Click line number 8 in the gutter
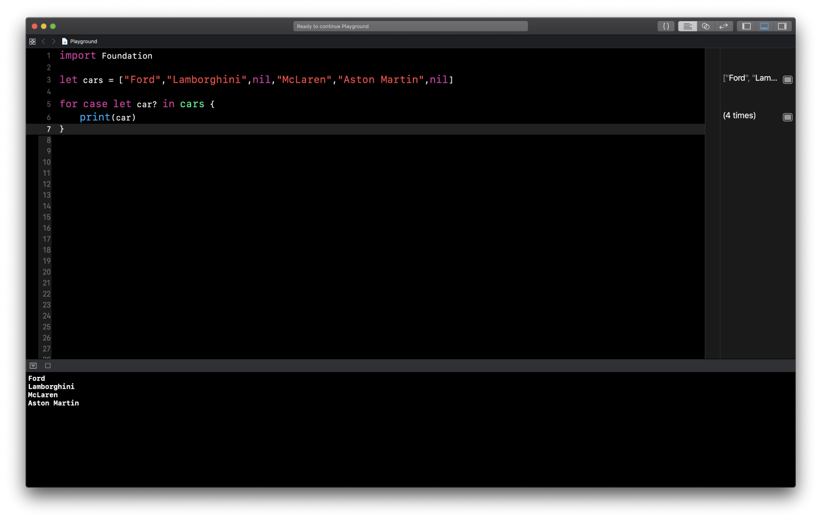The height and width of the screenshot is (521, 821). click(49, 141)
